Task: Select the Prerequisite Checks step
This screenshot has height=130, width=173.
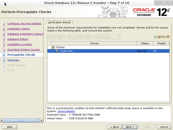Action: click(x=21, y=55)
